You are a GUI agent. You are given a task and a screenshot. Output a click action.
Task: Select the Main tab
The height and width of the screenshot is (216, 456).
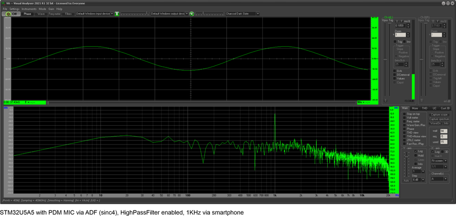coord(405,108)
